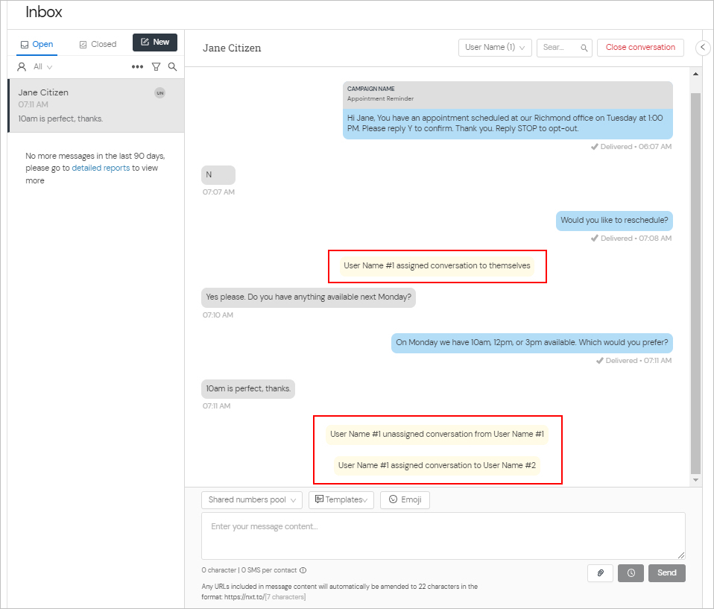This screenshot has height=609, width=714.
Task: Click the more options ellipsis icon
Action: coord(137,66)
